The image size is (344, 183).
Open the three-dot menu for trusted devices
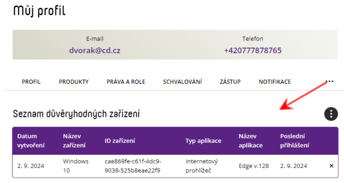[331, 114]
